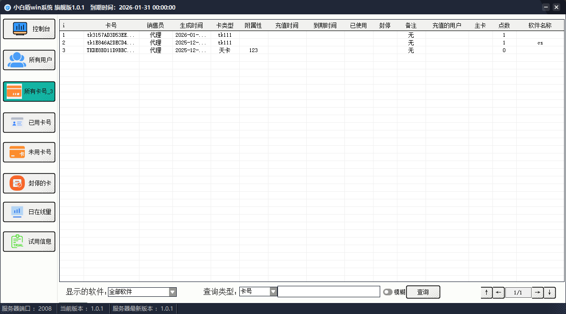Enable the 模糊 fuzzy search toggle
This screenshot has height=314, width=566.
pos(388,292)
